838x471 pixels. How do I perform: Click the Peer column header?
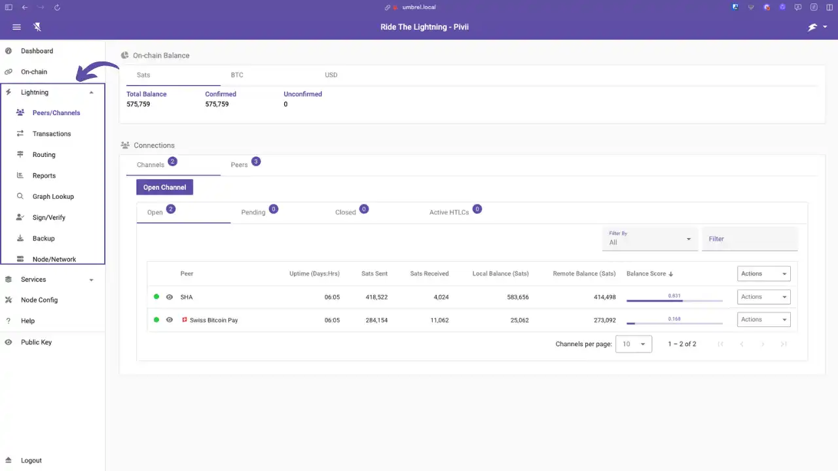click(187, 273)
